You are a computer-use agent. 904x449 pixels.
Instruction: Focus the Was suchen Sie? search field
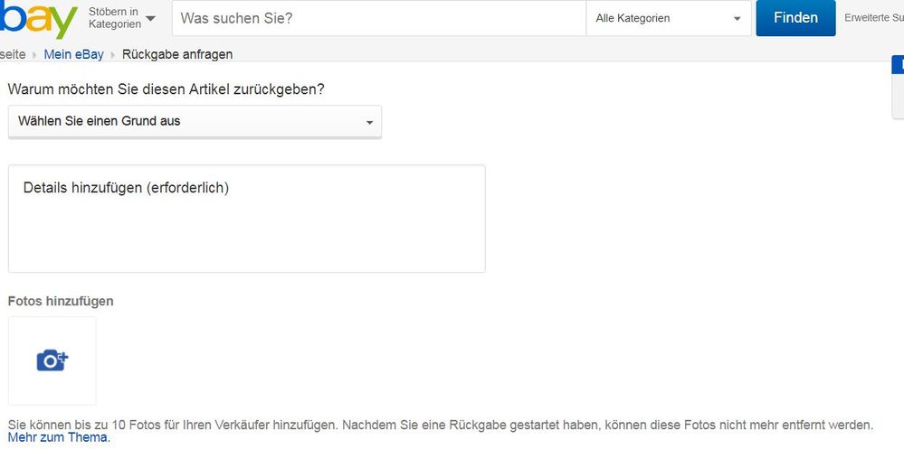378,18
